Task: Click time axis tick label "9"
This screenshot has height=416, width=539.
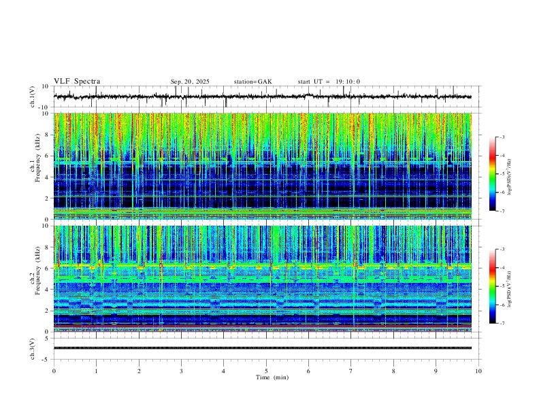Action: (x=436, y=371)
